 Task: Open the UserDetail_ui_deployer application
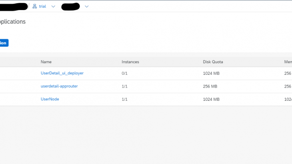click(x=62, y=73)
